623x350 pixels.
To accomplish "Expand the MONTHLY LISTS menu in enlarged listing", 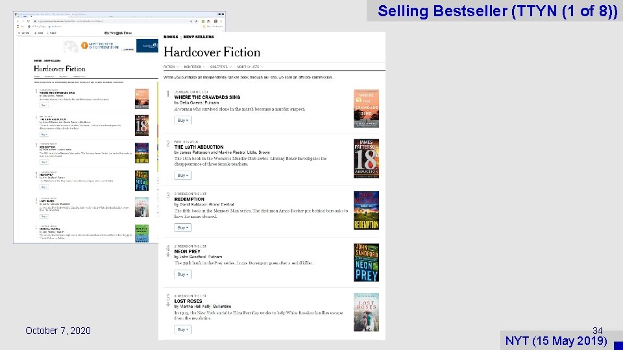I will 250,67.
